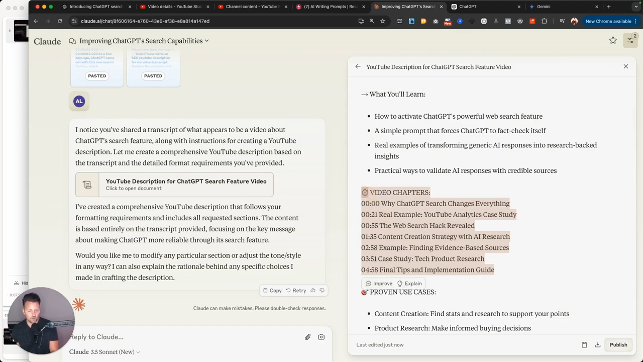Click Retry to regenerate the response
This screenshot has height=362, width=643.
296,290
